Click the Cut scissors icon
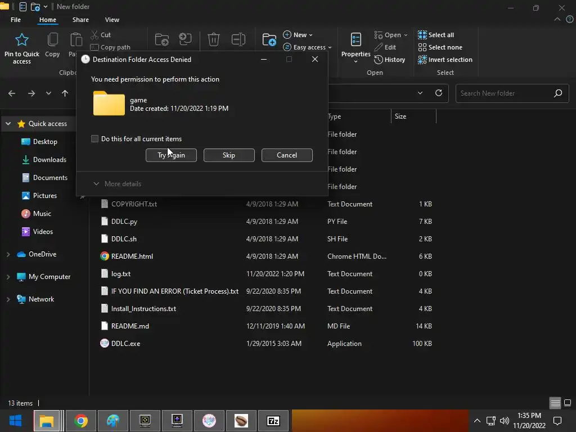 [x=94, y=35]
